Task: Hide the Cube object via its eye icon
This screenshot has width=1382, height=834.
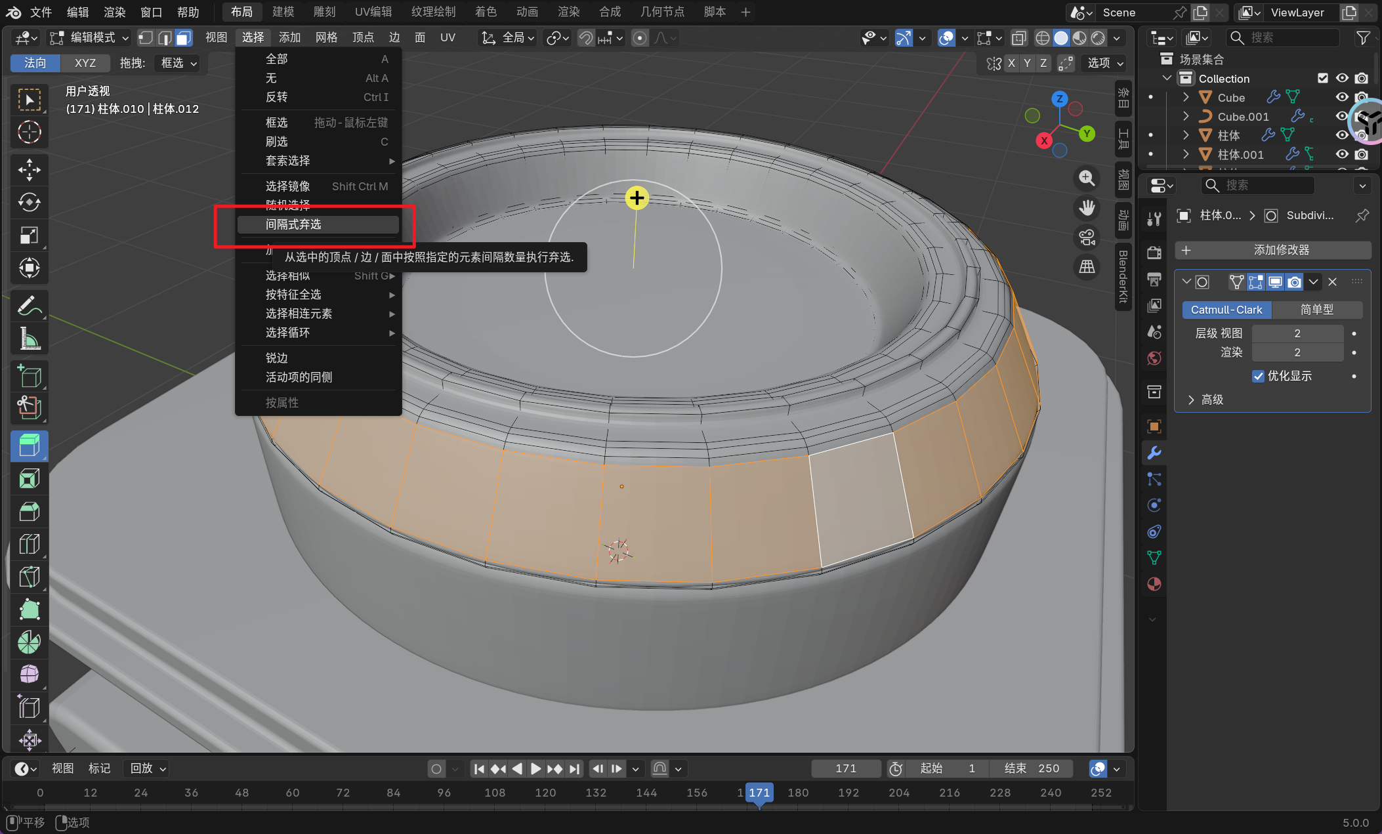Action: (1342, 97)
